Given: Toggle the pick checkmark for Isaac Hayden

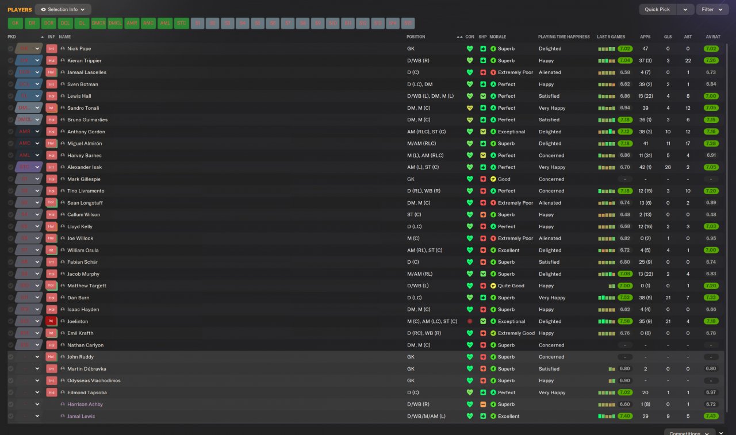Looking at the screenshot, I should 11,310.
